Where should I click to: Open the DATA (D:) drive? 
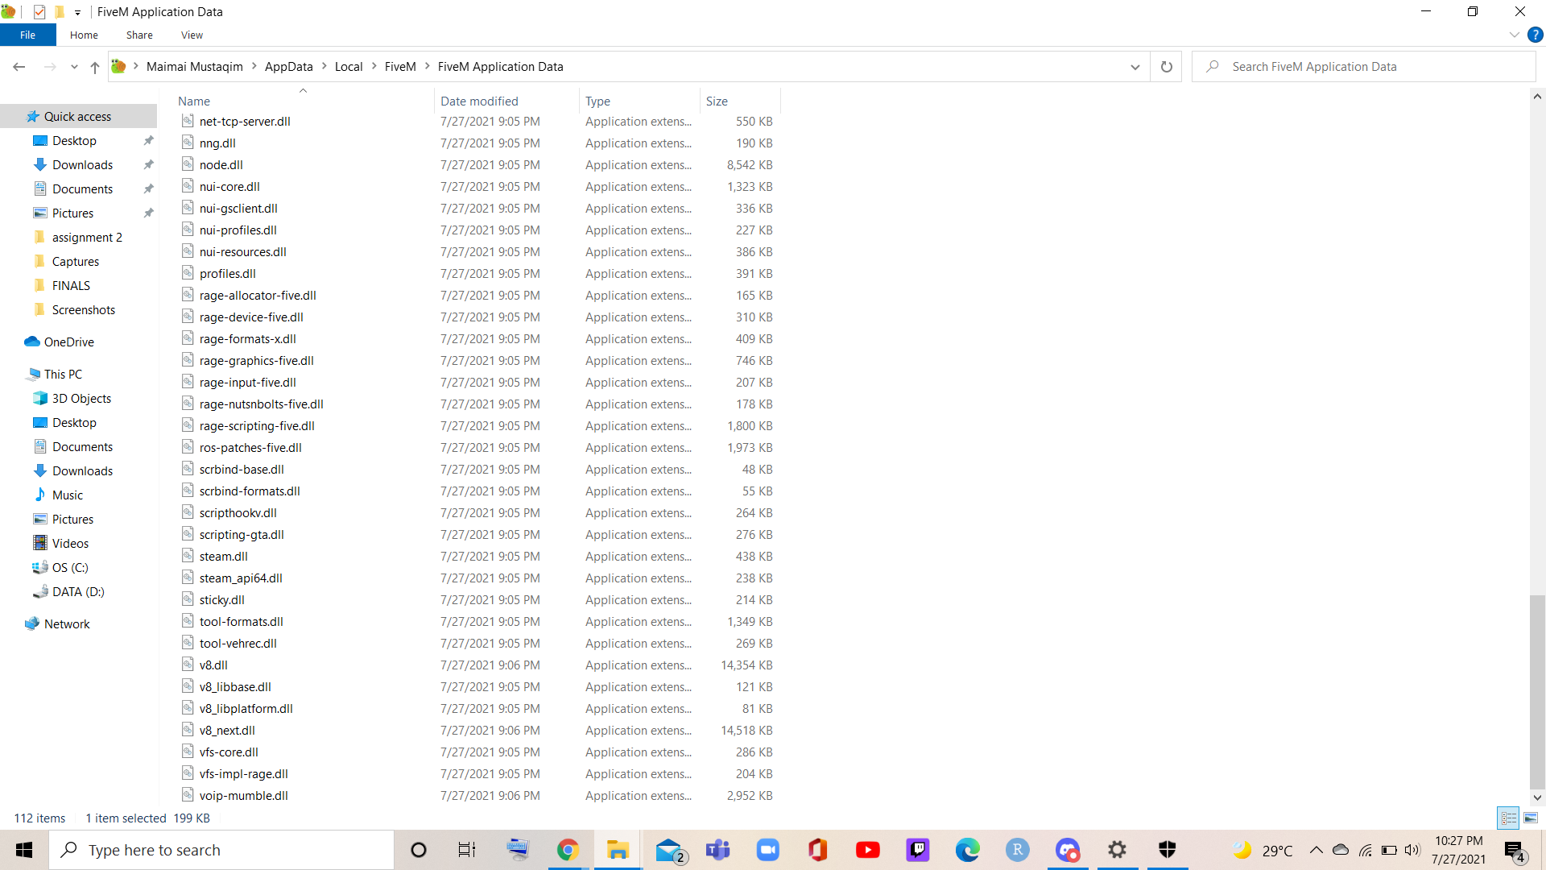pos(78,591)
